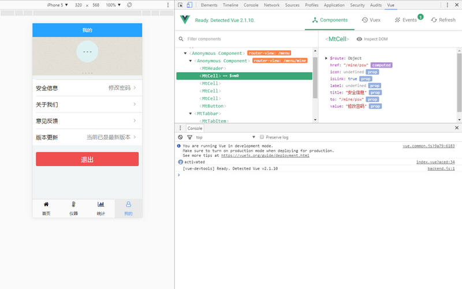462x289 pixels.
Task: Open device toolbar more options menu
Action: pos(168,5)
